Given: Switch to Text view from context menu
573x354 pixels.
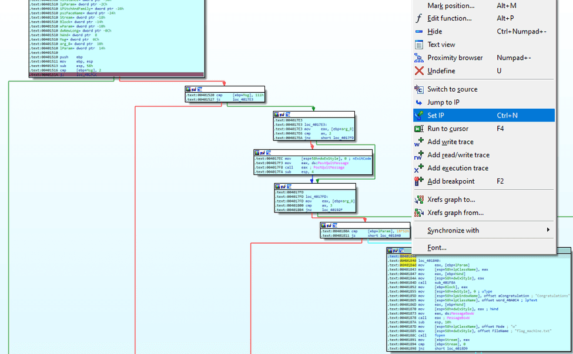Looking at the screenshot, I should (x=441, y=45).
